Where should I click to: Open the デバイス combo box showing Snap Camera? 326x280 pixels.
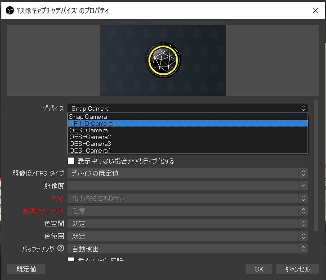click(188, 108)
